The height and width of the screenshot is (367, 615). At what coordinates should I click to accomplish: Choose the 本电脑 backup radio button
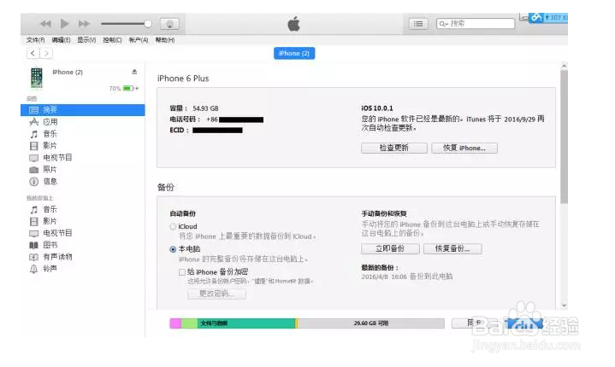click(173, 249)
